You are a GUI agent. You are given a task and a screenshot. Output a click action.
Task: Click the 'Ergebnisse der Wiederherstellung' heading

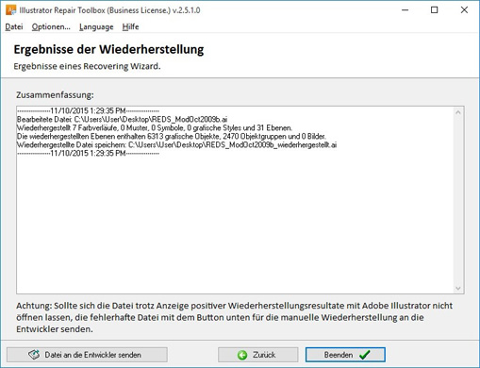(x=108, y=50)
